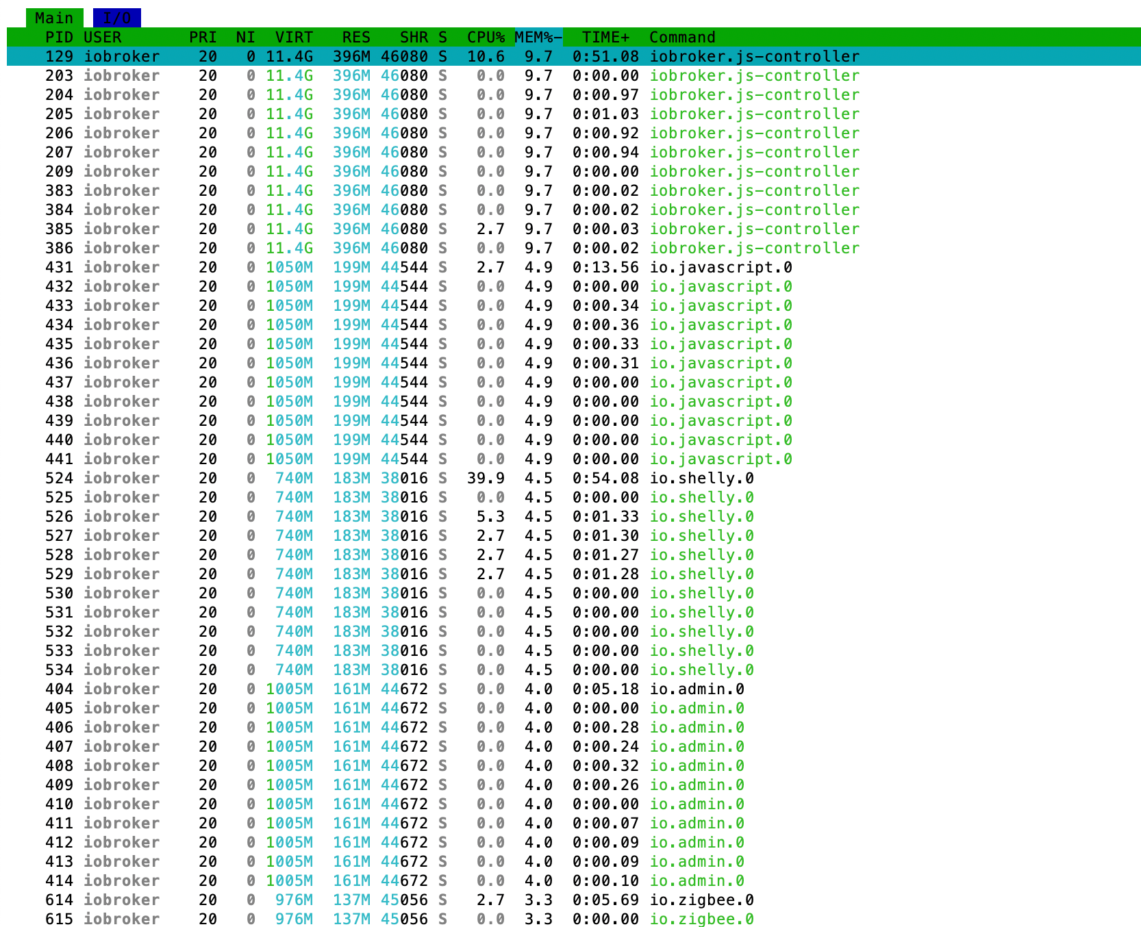
Task: Sort by PRI column header
Action: [203, 37]
